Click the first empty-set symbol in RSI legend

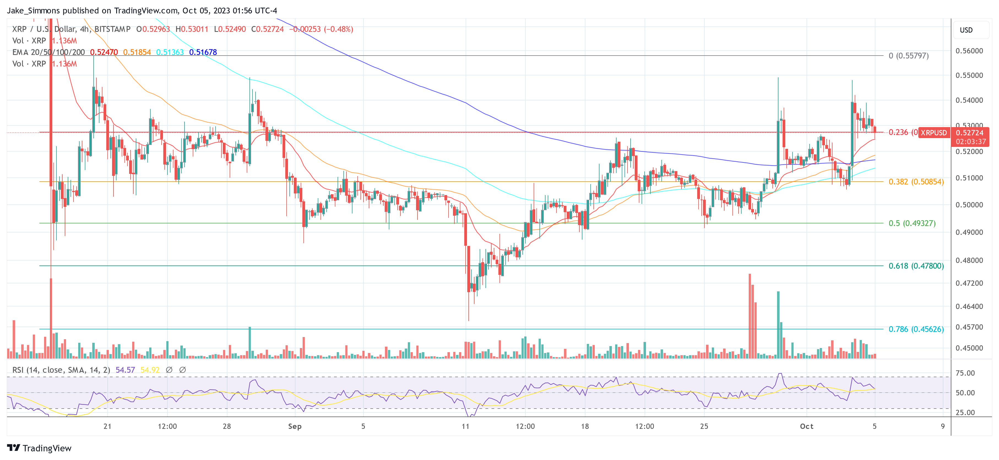click(x=169, y=370)
